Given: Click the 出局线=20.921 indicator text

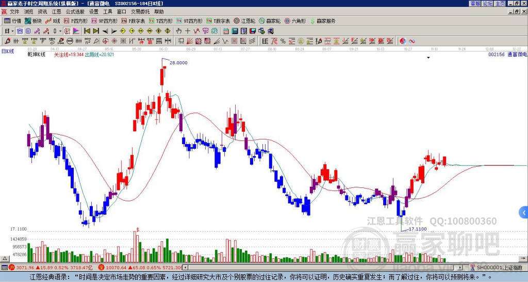Looking at the screenshot, I should pyautogui.click(x=100, y=55).
